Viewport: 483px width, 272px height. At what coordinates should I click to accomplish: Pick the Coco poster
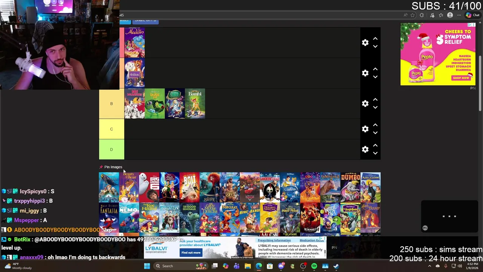point(310,187)
